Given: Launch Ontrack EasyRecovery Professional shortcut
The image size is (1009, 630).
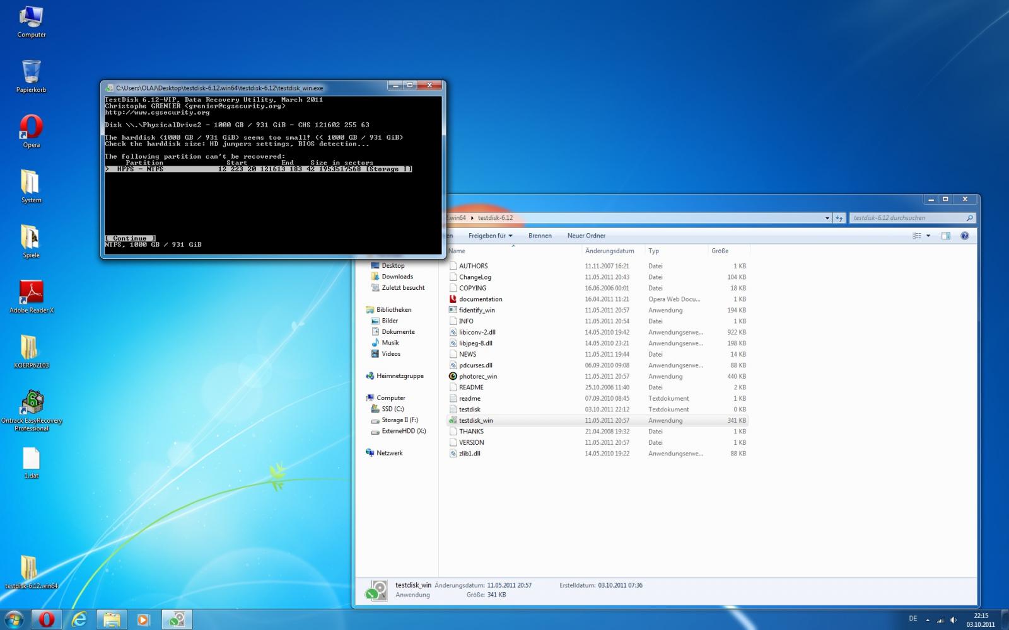Looking at the screenshot, I should tap(32, 411).
